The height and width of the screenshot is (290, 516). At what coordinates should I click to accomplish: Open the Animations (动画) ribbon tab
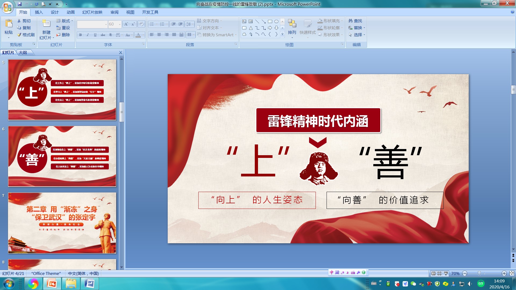(x=70, y=12)
